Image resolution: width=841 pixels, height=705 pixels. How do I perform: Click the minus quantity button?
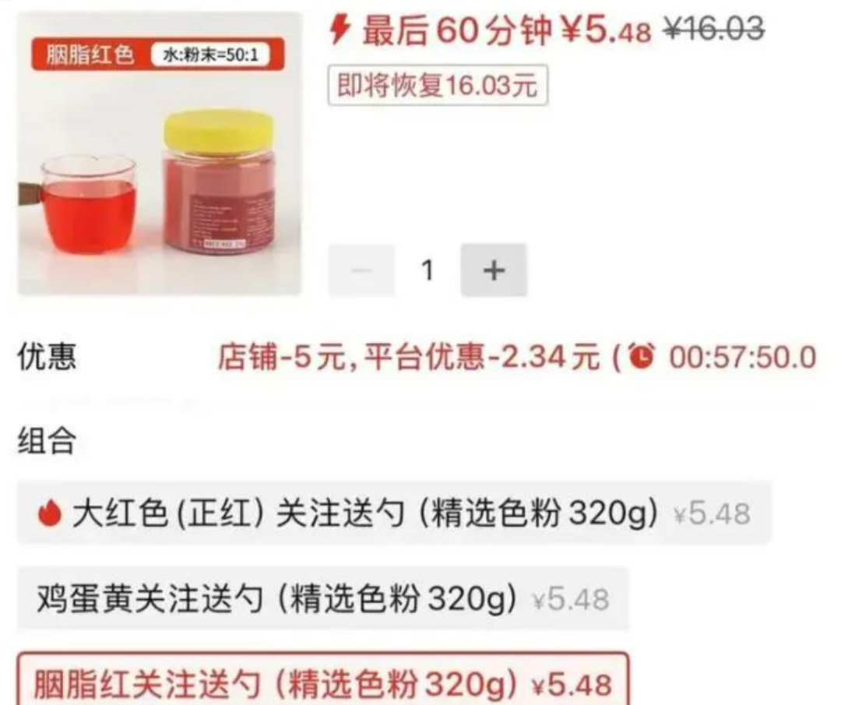[x=361, y=270]
